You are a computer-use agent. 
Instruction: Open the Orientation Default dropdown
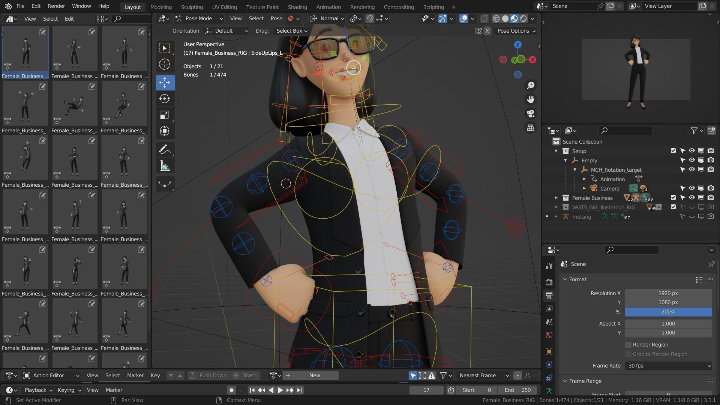226,31
